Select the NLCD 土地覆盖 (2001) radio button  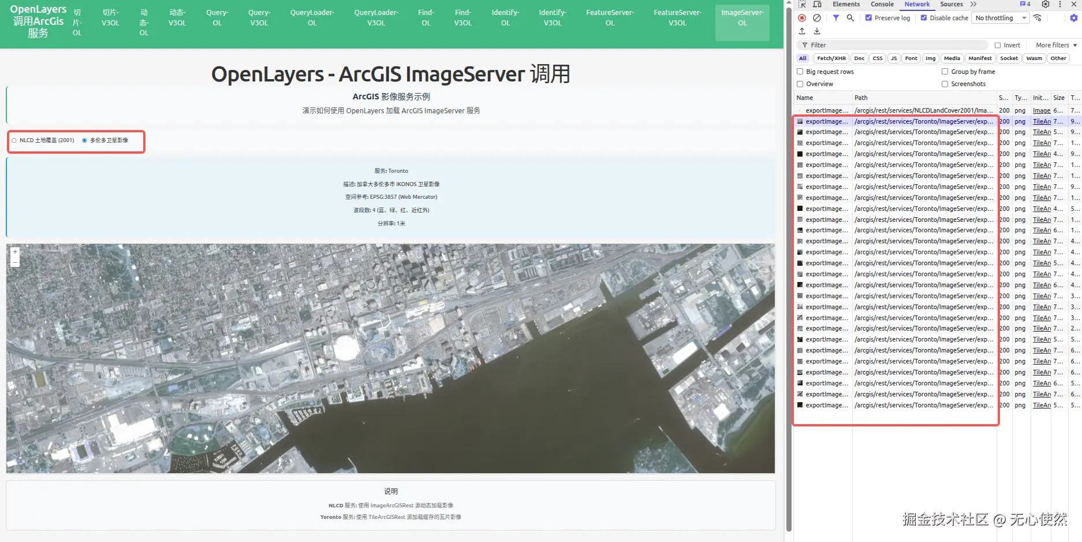[x=14, y=140]
